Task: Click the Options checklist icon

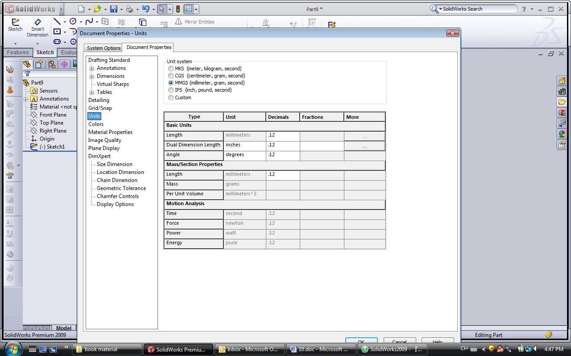Action: (x=188, y=9)
